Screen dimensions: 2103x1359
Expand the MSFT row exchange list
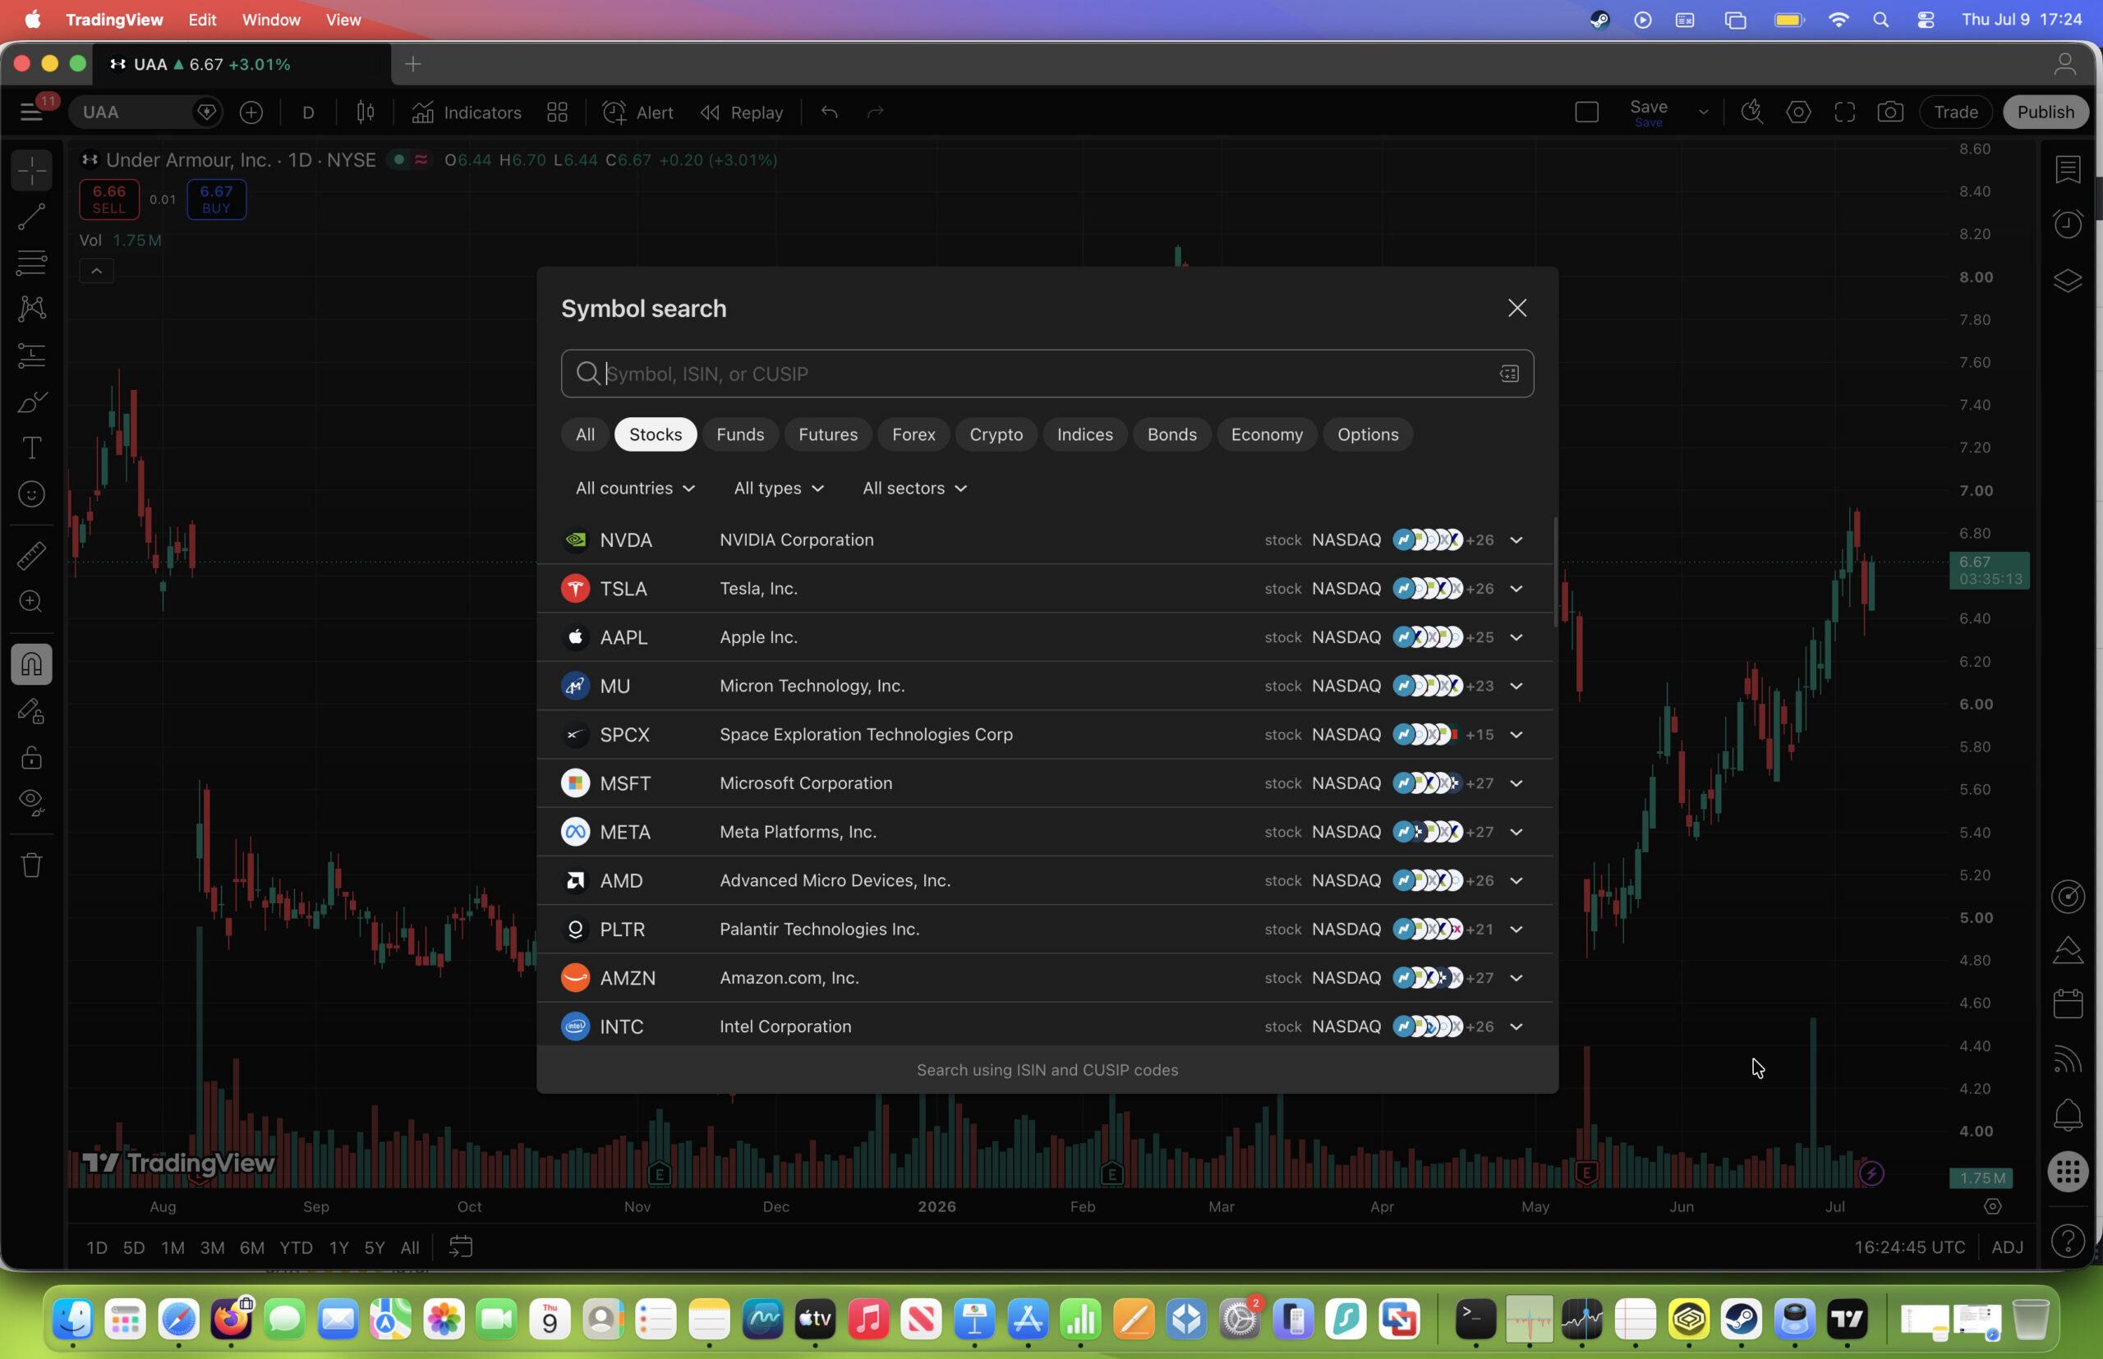[x=1516, y=783]
